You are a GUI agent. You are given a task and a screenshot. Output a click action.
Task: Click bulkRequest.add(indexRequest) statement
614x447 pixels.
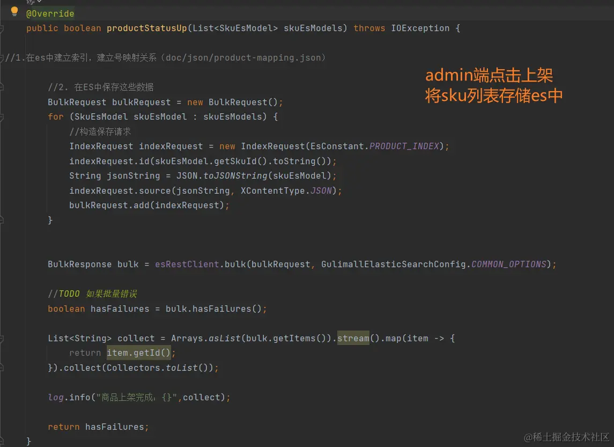coord(149,206)
